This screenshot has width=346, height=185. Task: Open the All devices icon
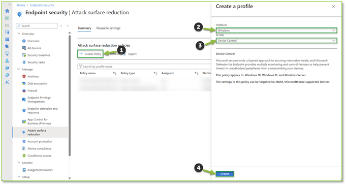[24, 48]
